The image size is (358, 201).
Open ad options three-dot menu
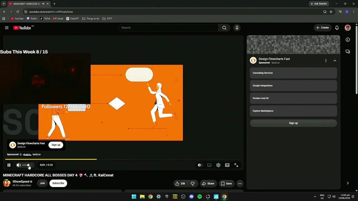tap(326, 61)
